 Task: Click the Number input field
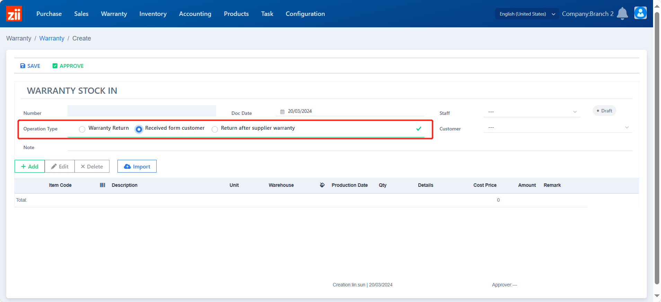point(142,111)
